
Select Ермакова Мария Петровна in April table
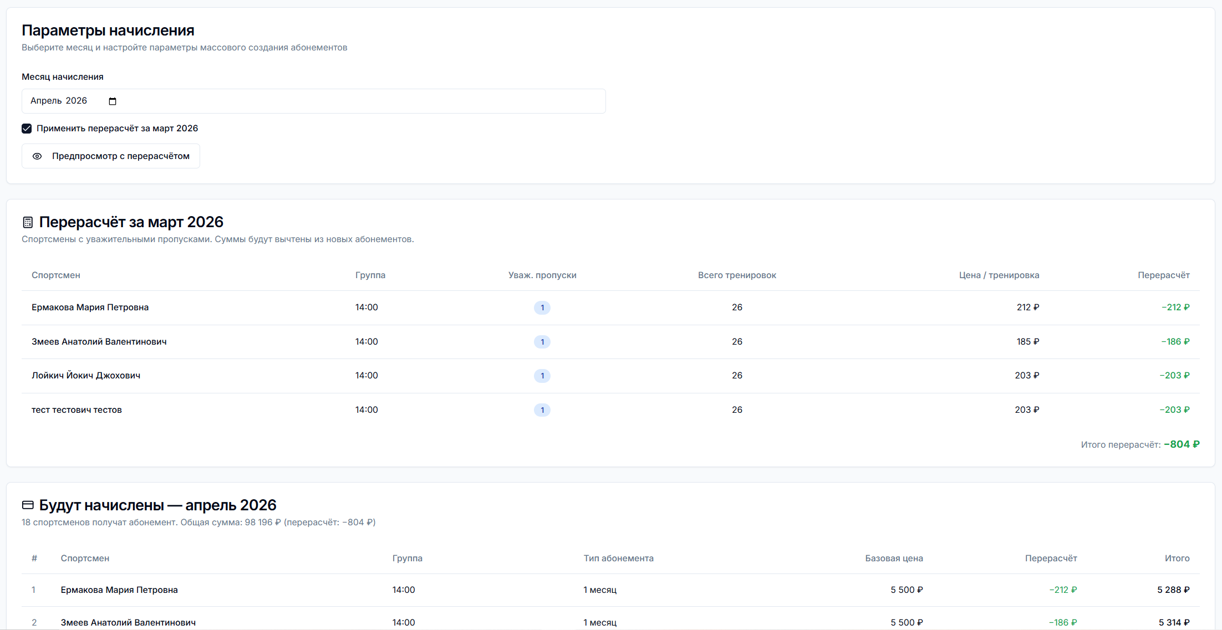[119, 590]
